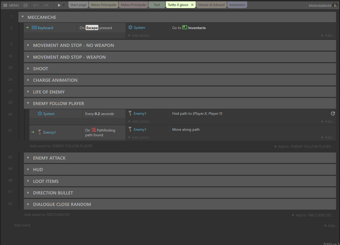Expand the ENEMY ATTACK group

[x=28, y=158]
